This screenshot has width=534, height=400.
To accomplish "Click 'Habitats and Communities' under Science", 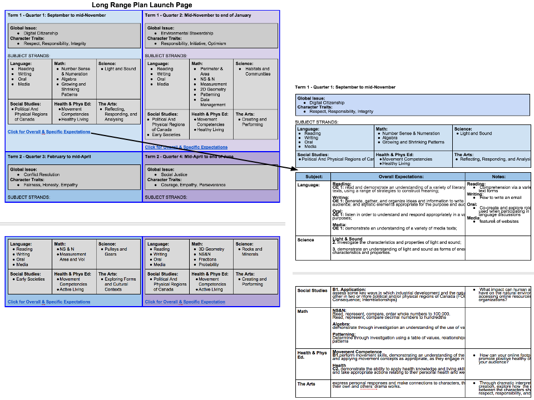I will point(258,72).
